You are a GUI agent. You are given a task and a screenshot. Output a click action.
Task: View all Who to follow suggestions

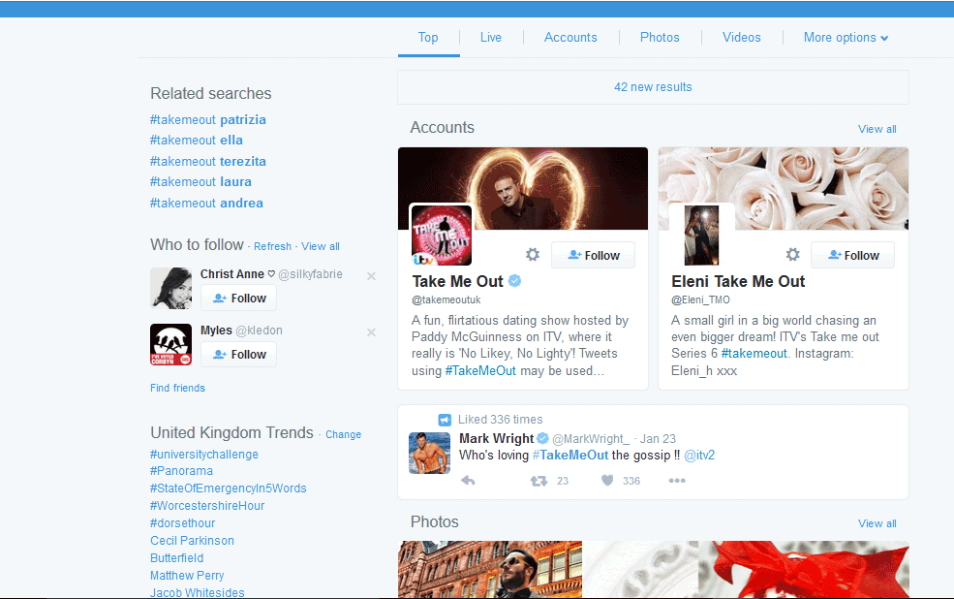(x=321, y=246)
